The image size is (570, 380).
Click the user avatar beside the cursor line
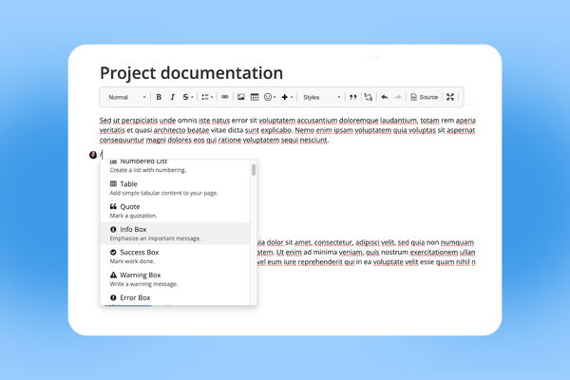[93, 155]
